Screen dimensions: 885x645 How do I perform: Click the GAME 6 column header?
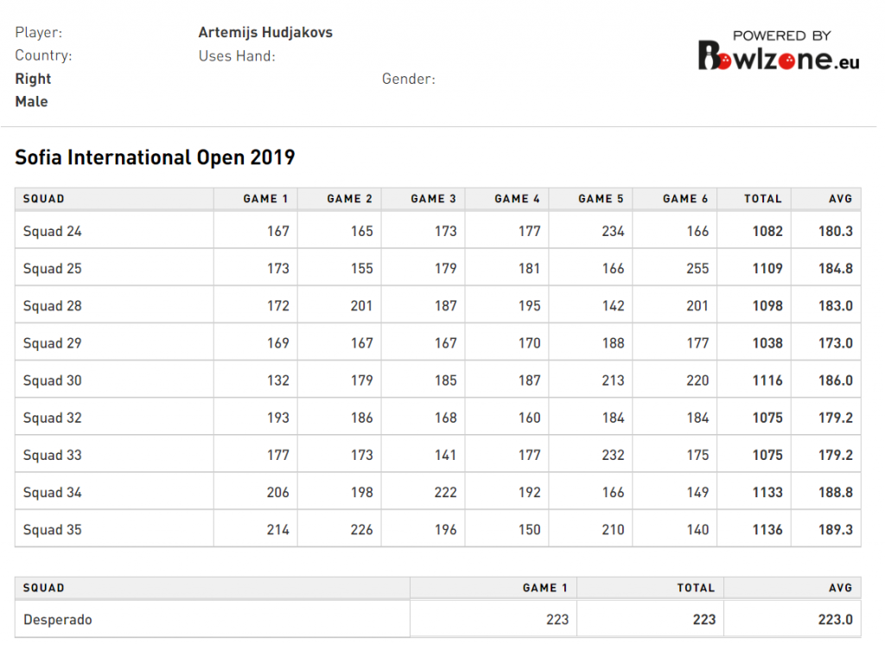point(685,199)
